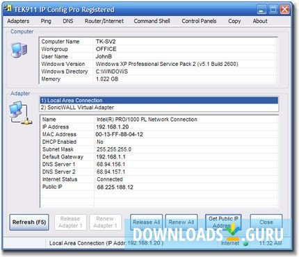
Task: Maximize the IP Config Pro window
Action: [x=273, y=10]
